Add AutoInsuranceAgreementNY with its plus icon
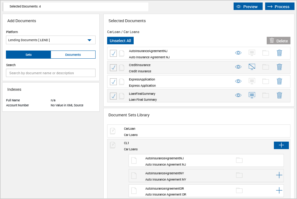 pyautogui.click(x=279, y=175)
